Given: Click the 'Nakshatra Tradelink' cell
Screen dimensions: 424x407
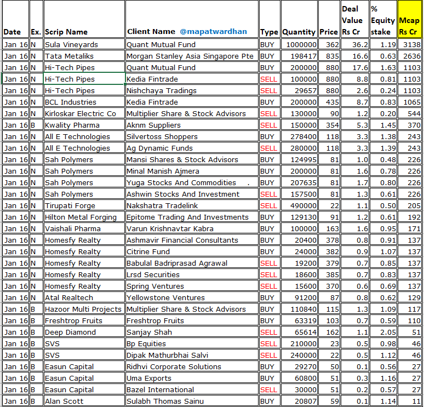Looking at the screenshot, I should [x=192, y=205].
